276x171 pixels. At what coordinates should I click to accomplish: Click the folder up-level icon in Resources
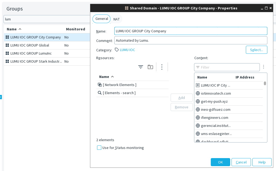[x=150, y=67]
